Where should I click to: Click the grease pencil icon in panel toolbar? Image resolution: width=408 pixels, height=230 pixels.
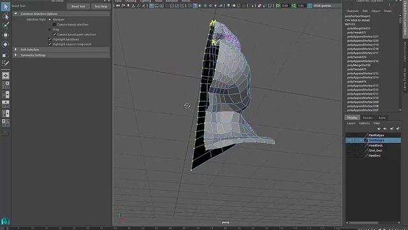143,6
